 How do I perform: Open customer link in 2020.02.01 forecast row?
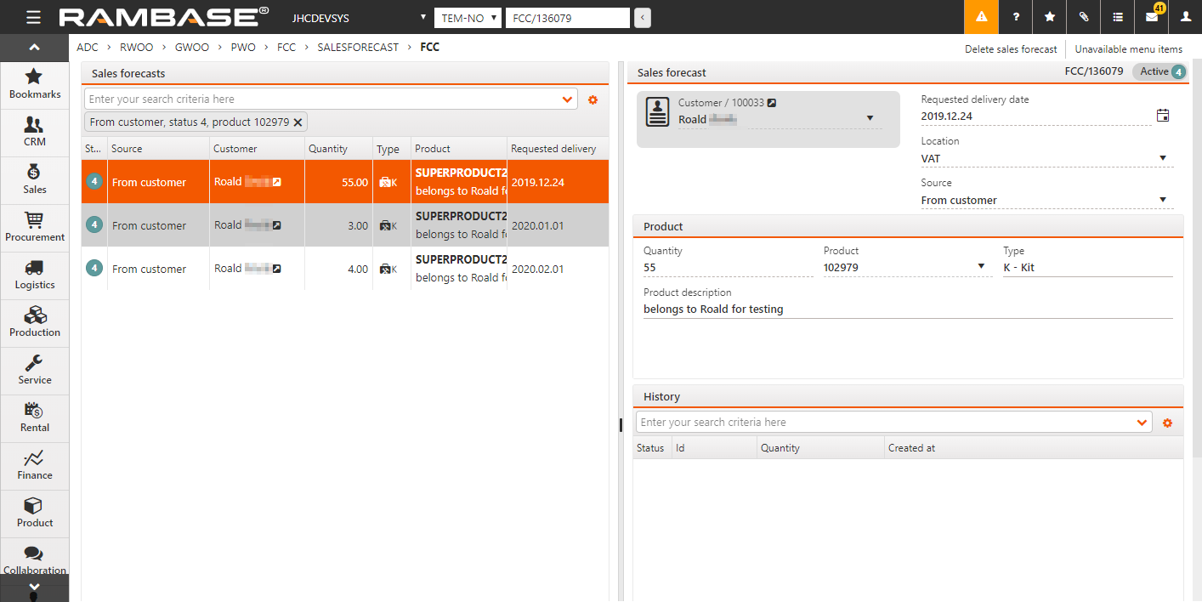[276, 269]
